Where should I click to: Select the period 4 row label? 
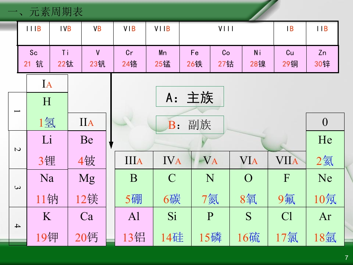17,226
